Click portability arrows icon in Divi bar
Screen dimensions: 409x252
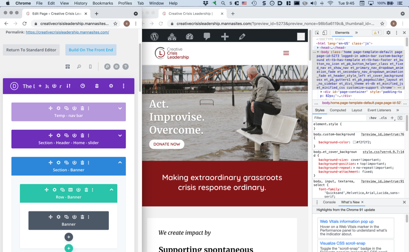point(68,86)
